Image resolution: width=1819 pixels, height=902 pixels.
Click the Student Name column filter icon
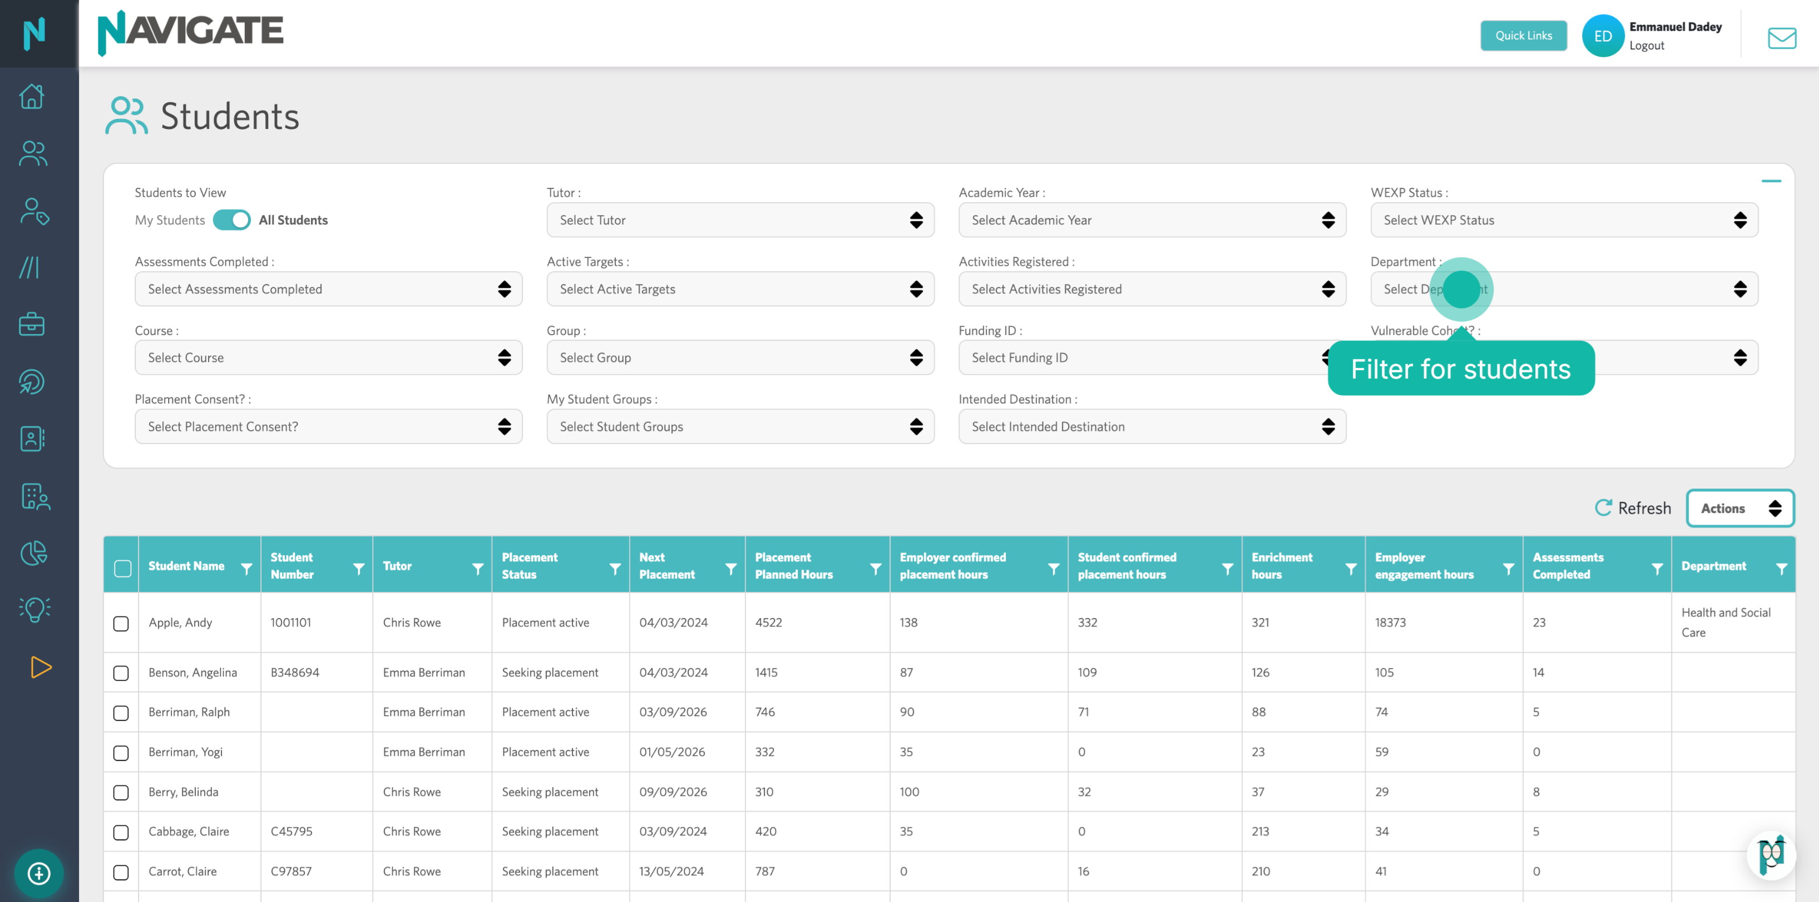[246, 568]
